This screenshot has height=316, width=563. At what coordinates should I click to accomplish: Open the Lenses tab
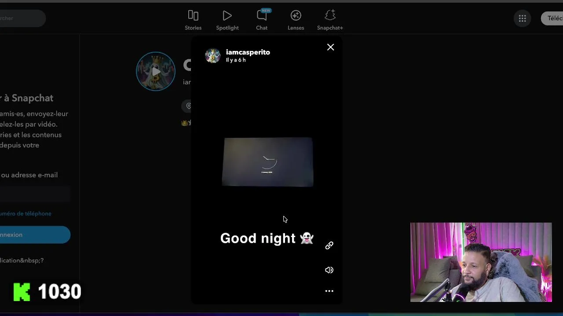tap(296, 20)
